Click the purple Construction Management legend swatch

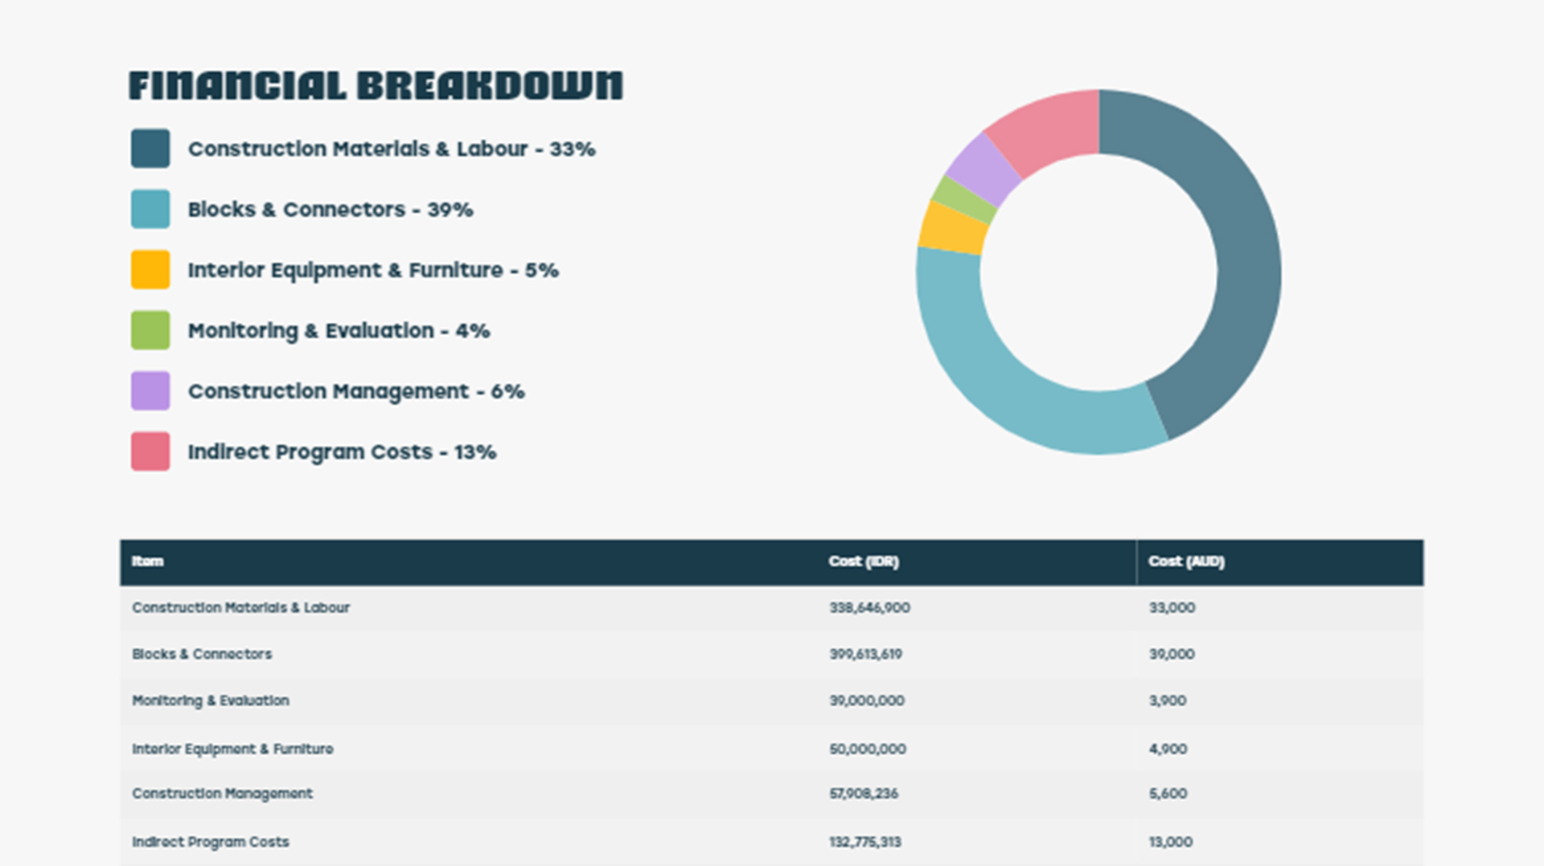tap(150, 390)
